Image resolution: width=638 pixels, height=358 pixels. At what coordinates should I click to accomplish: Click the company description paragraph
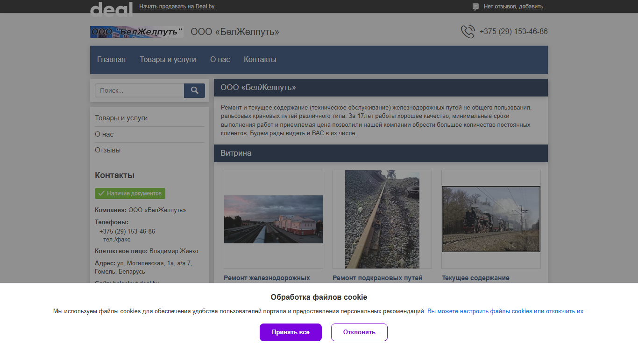click(x=376, y=120)
